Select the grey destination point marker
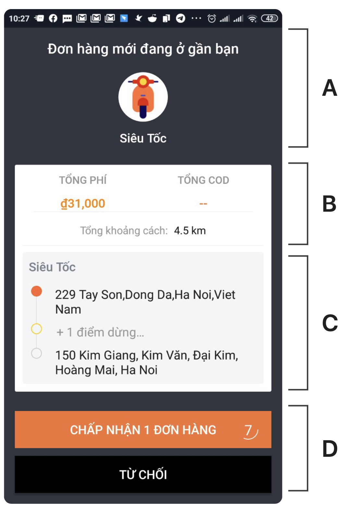Image resolution: width=344 pixels, height=511 pixels. coord(36,353)
